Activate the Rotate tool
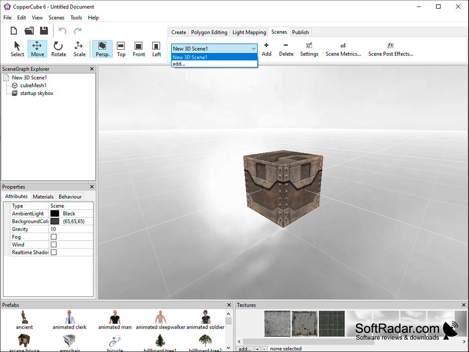The image size is (469, 352). (58, 49)
